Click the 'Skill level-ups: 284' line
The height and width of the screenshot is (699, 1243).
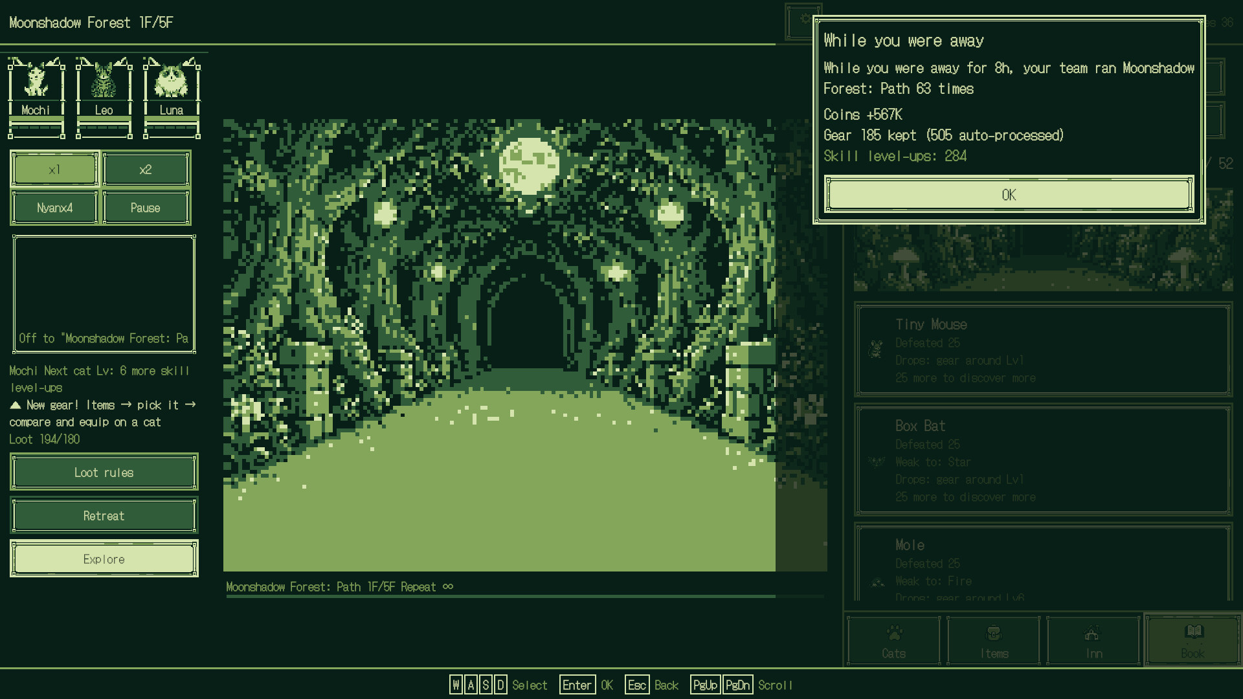pyautogui.click(x=895, y=156)
